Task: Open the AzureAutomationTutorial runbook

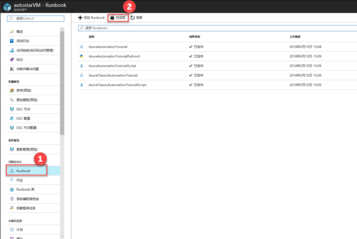Action: [x=108, y=47]
